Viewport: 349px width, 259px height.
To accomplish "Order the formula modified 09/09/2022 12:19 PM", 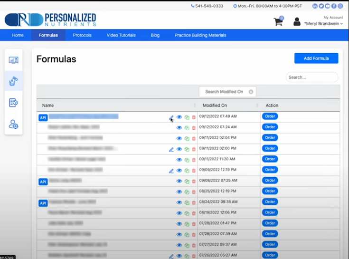I will tap(270, 170).
